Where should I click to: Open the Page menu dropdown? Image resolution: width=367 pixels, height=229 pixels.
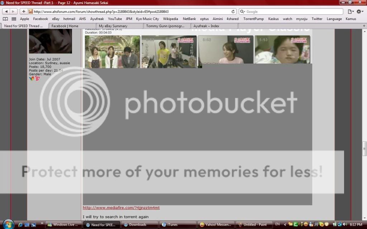[x=351, y=11]
